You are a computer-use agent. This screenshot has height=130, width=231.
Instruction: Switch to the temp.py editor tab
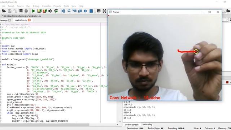(x=4, y=20)
